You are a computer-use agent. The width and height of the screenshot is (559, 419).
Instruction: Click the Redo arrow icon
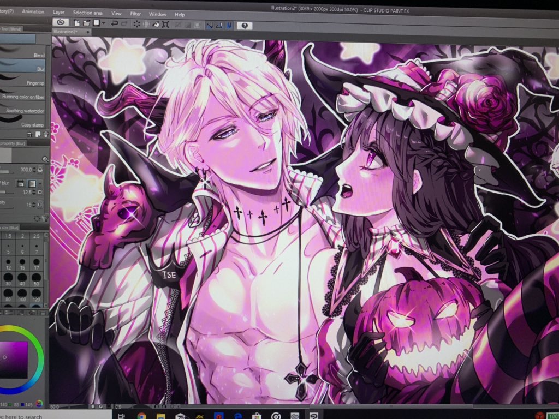124,24
